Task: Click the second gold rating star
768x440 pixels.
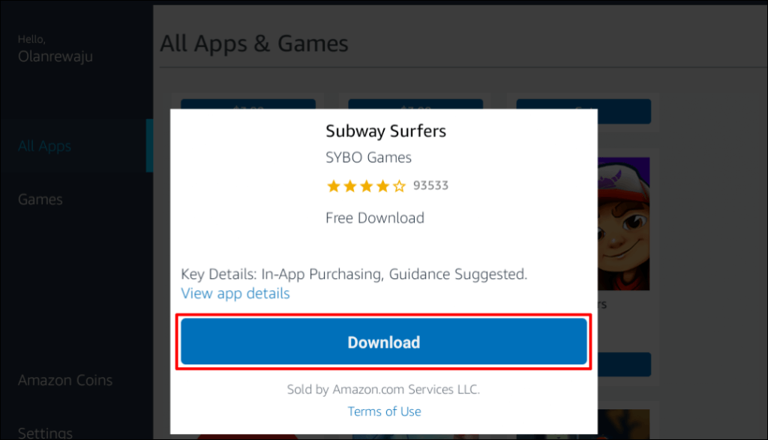Action: click(349, 186)
